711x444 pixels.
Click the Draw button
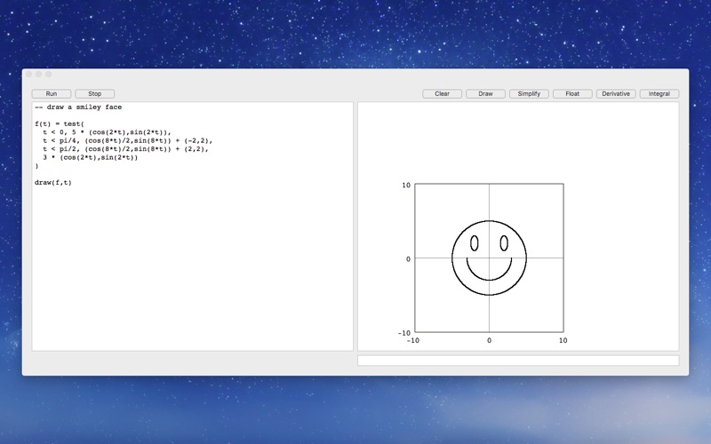(x=485, y=94)
